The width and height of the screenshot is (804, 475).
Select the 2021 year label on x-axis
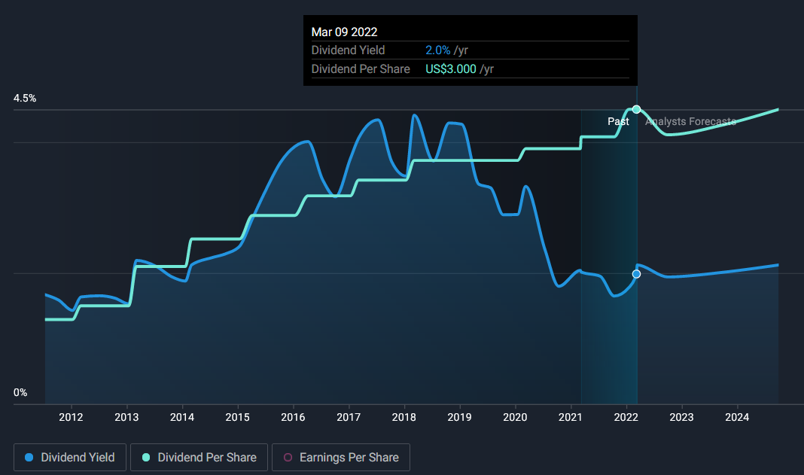[571, 417]
